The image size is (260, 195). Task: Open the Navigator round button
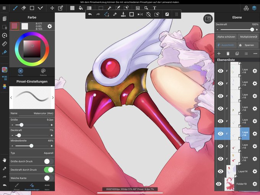coord(208,19)
